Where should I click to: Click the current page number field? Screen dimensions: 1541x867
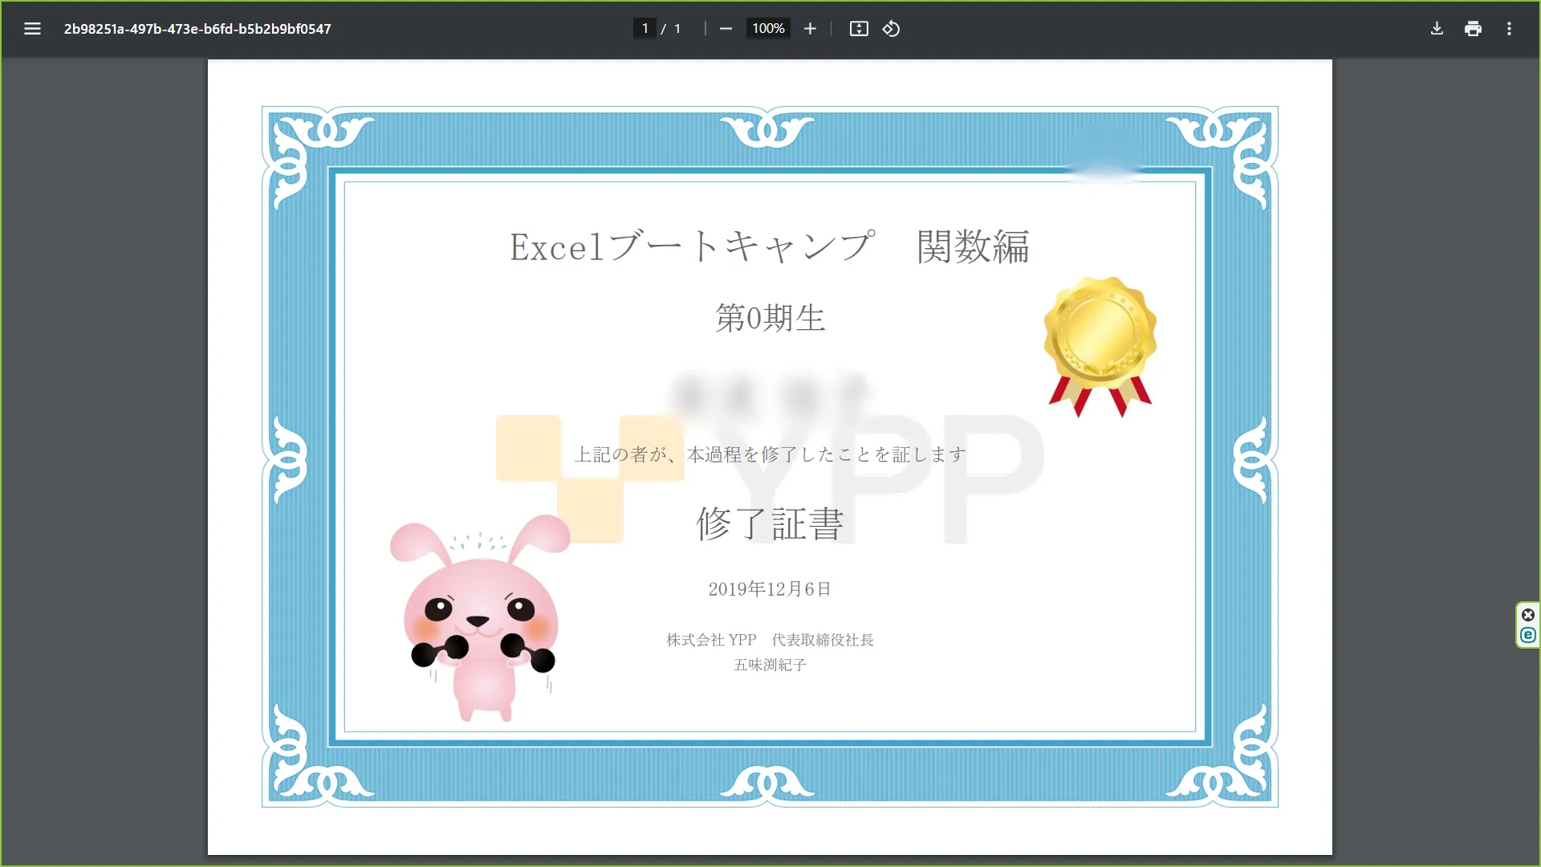point(644,29)
